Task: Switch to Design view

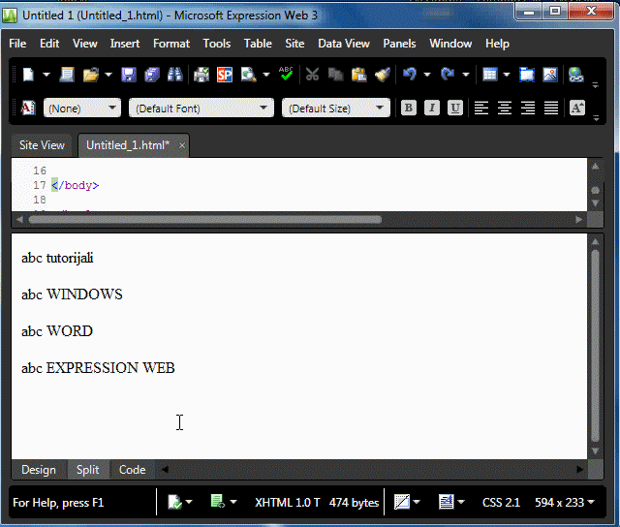Action: 39,470
